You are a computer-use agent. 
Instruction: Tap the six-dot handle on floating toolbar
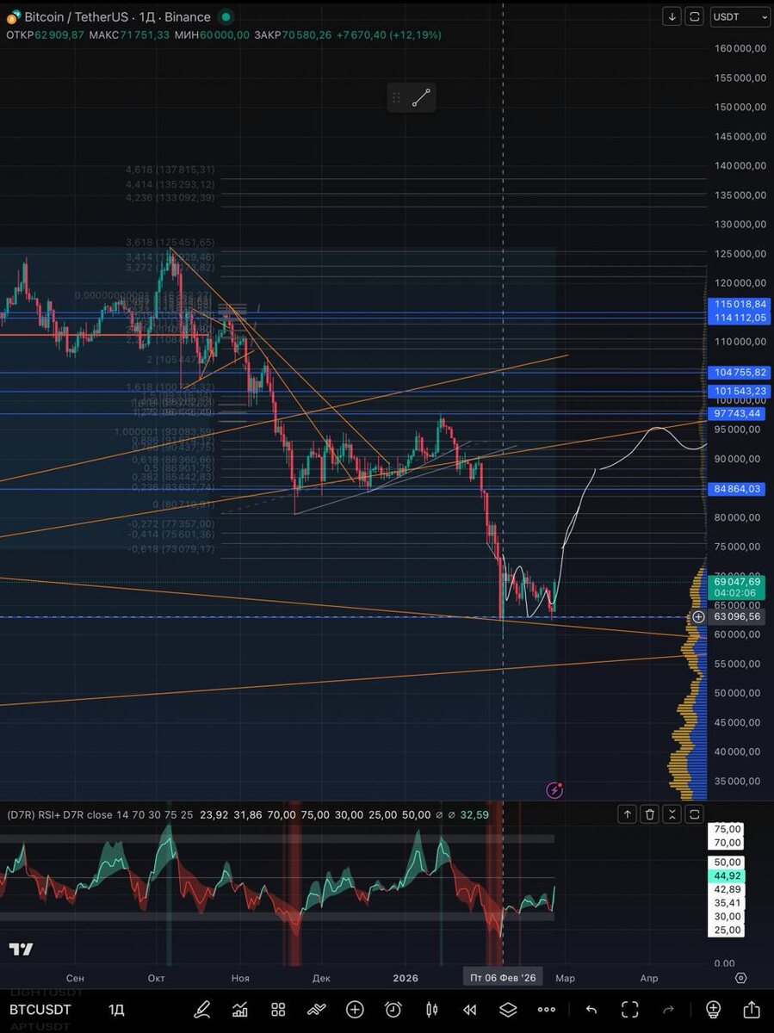click(x=396, y=97)
